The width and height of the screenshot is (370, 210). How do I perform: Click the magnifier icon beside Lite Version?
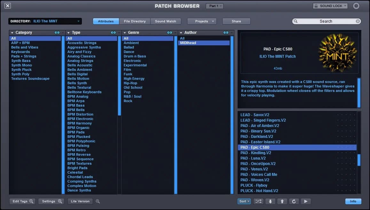click(x=98, y=201)
